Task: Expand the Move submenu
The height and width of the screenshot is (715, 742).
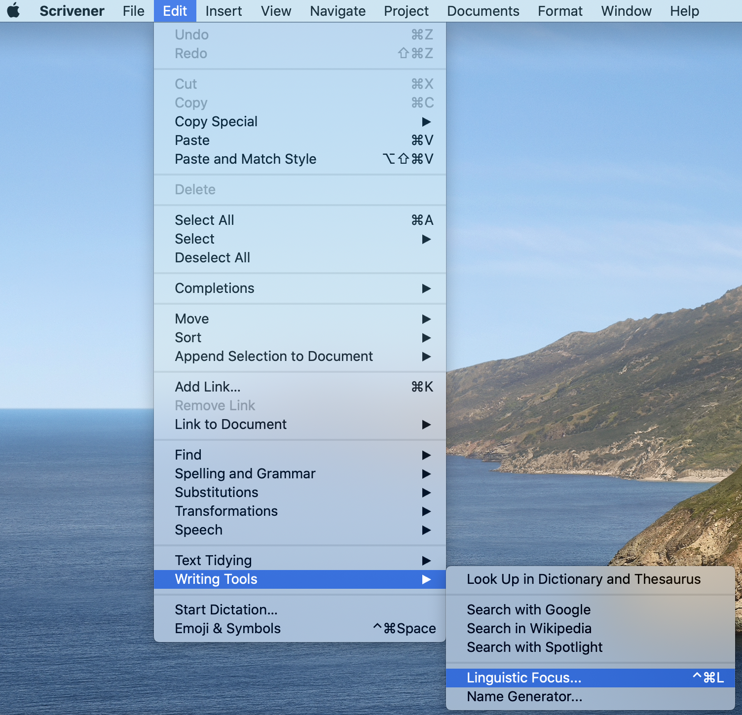Action: click(x=300, y=319)
